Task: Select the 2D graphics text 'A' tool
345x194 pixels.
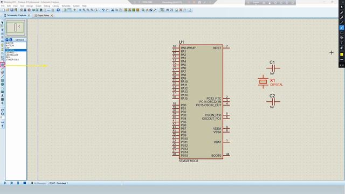Action: click(x=2, y=95)
